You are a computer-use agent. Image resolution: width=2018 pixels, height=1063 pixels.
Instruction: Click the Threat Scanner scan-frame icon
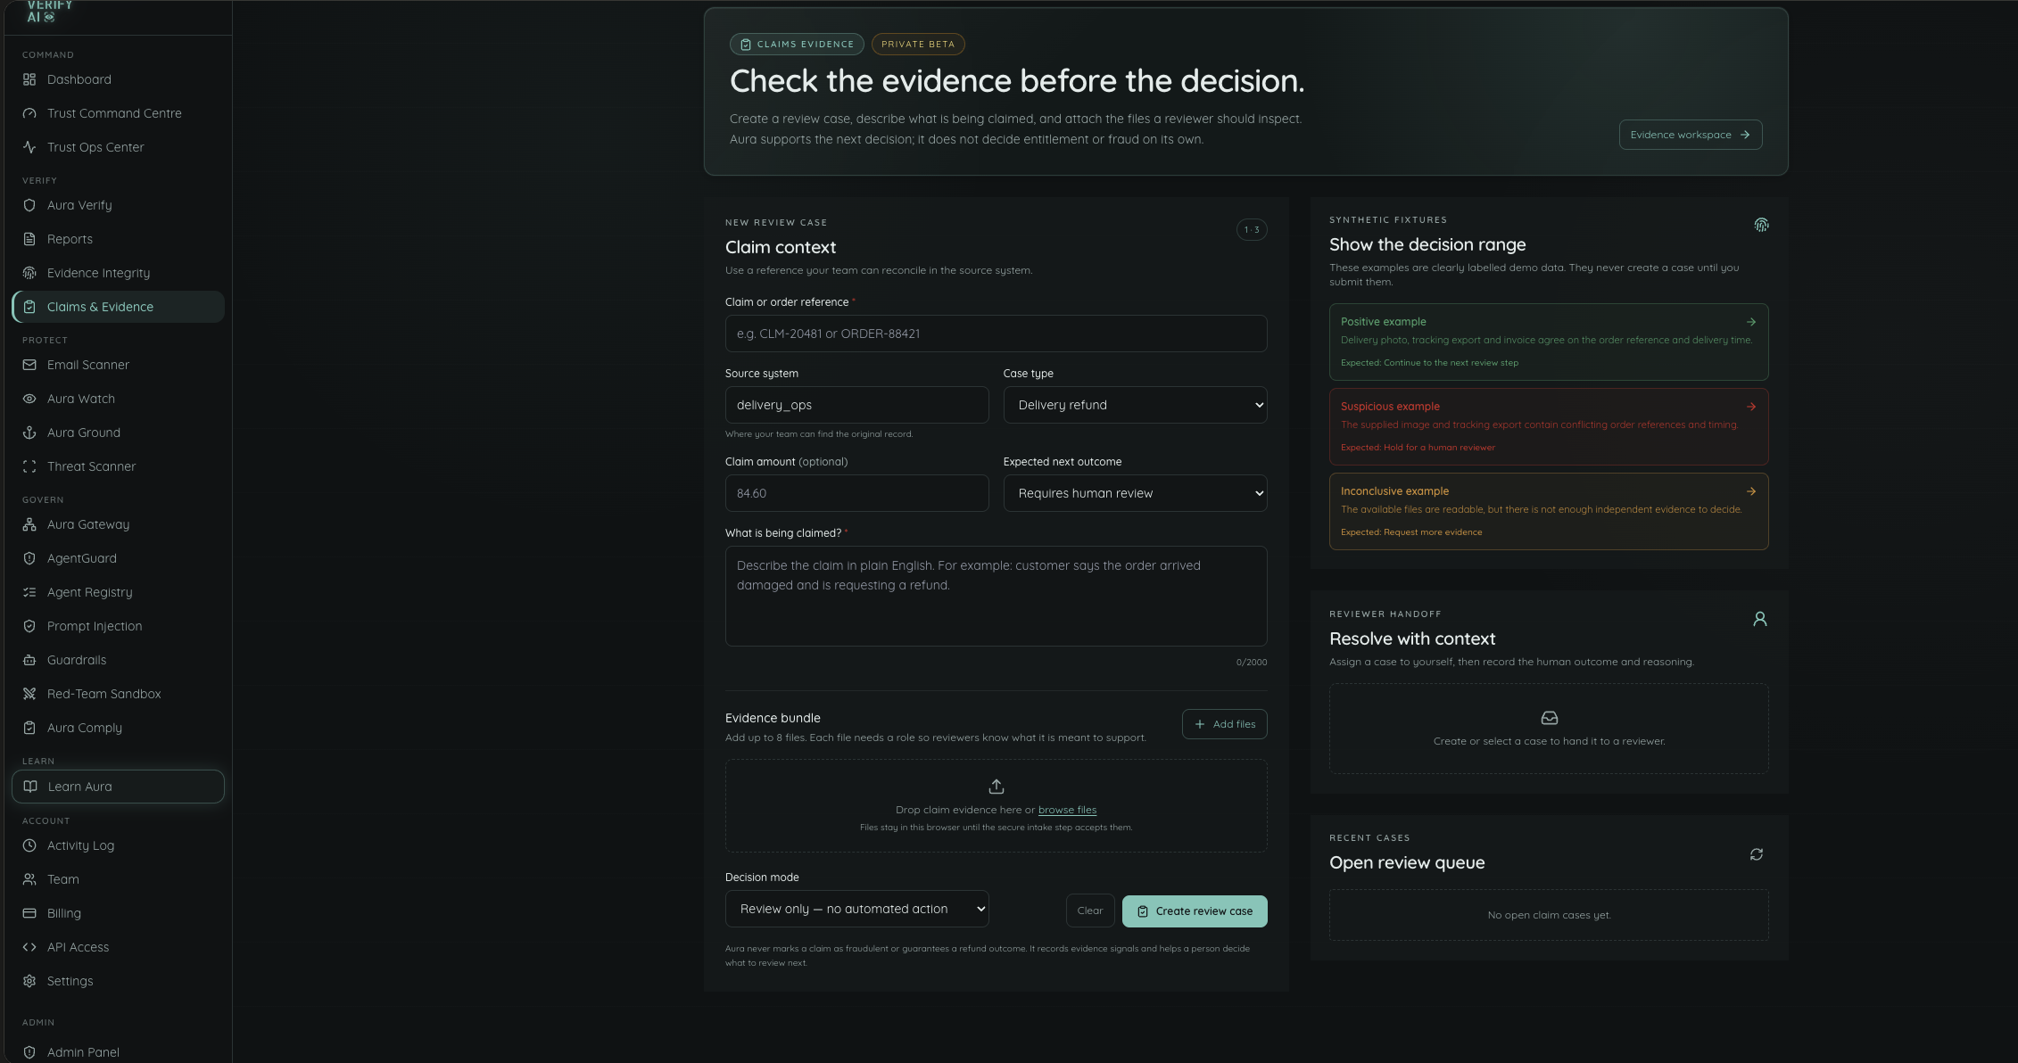[29, 466]
